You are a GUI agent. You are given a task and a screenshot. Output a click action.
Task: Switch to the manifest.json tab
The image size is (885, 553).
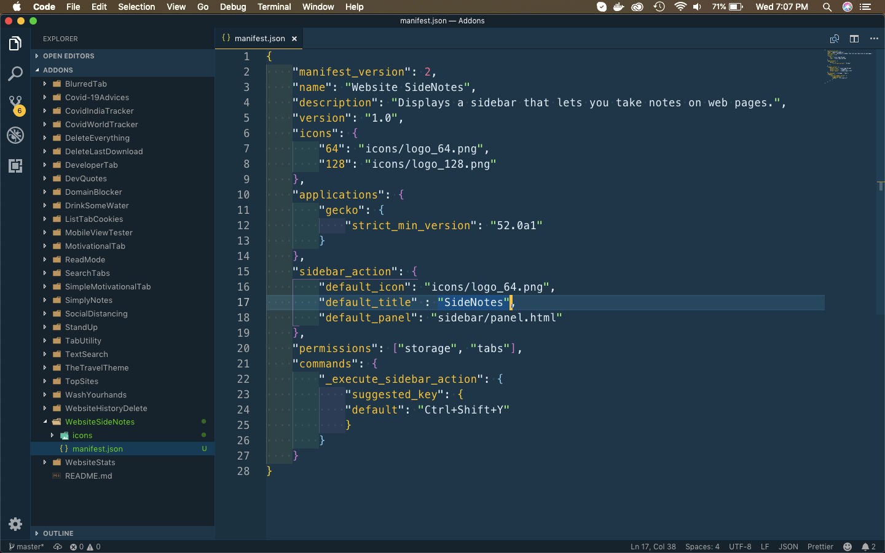click(x=259, y=39)
